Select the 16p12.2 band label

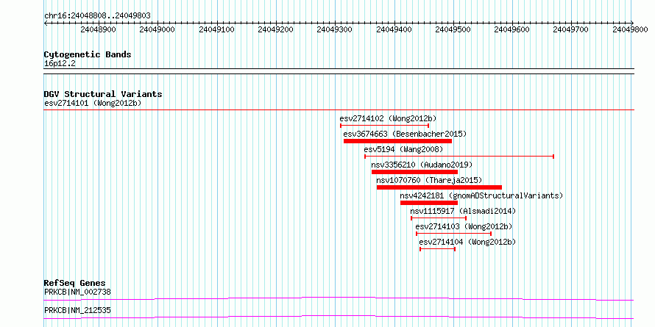60,64
